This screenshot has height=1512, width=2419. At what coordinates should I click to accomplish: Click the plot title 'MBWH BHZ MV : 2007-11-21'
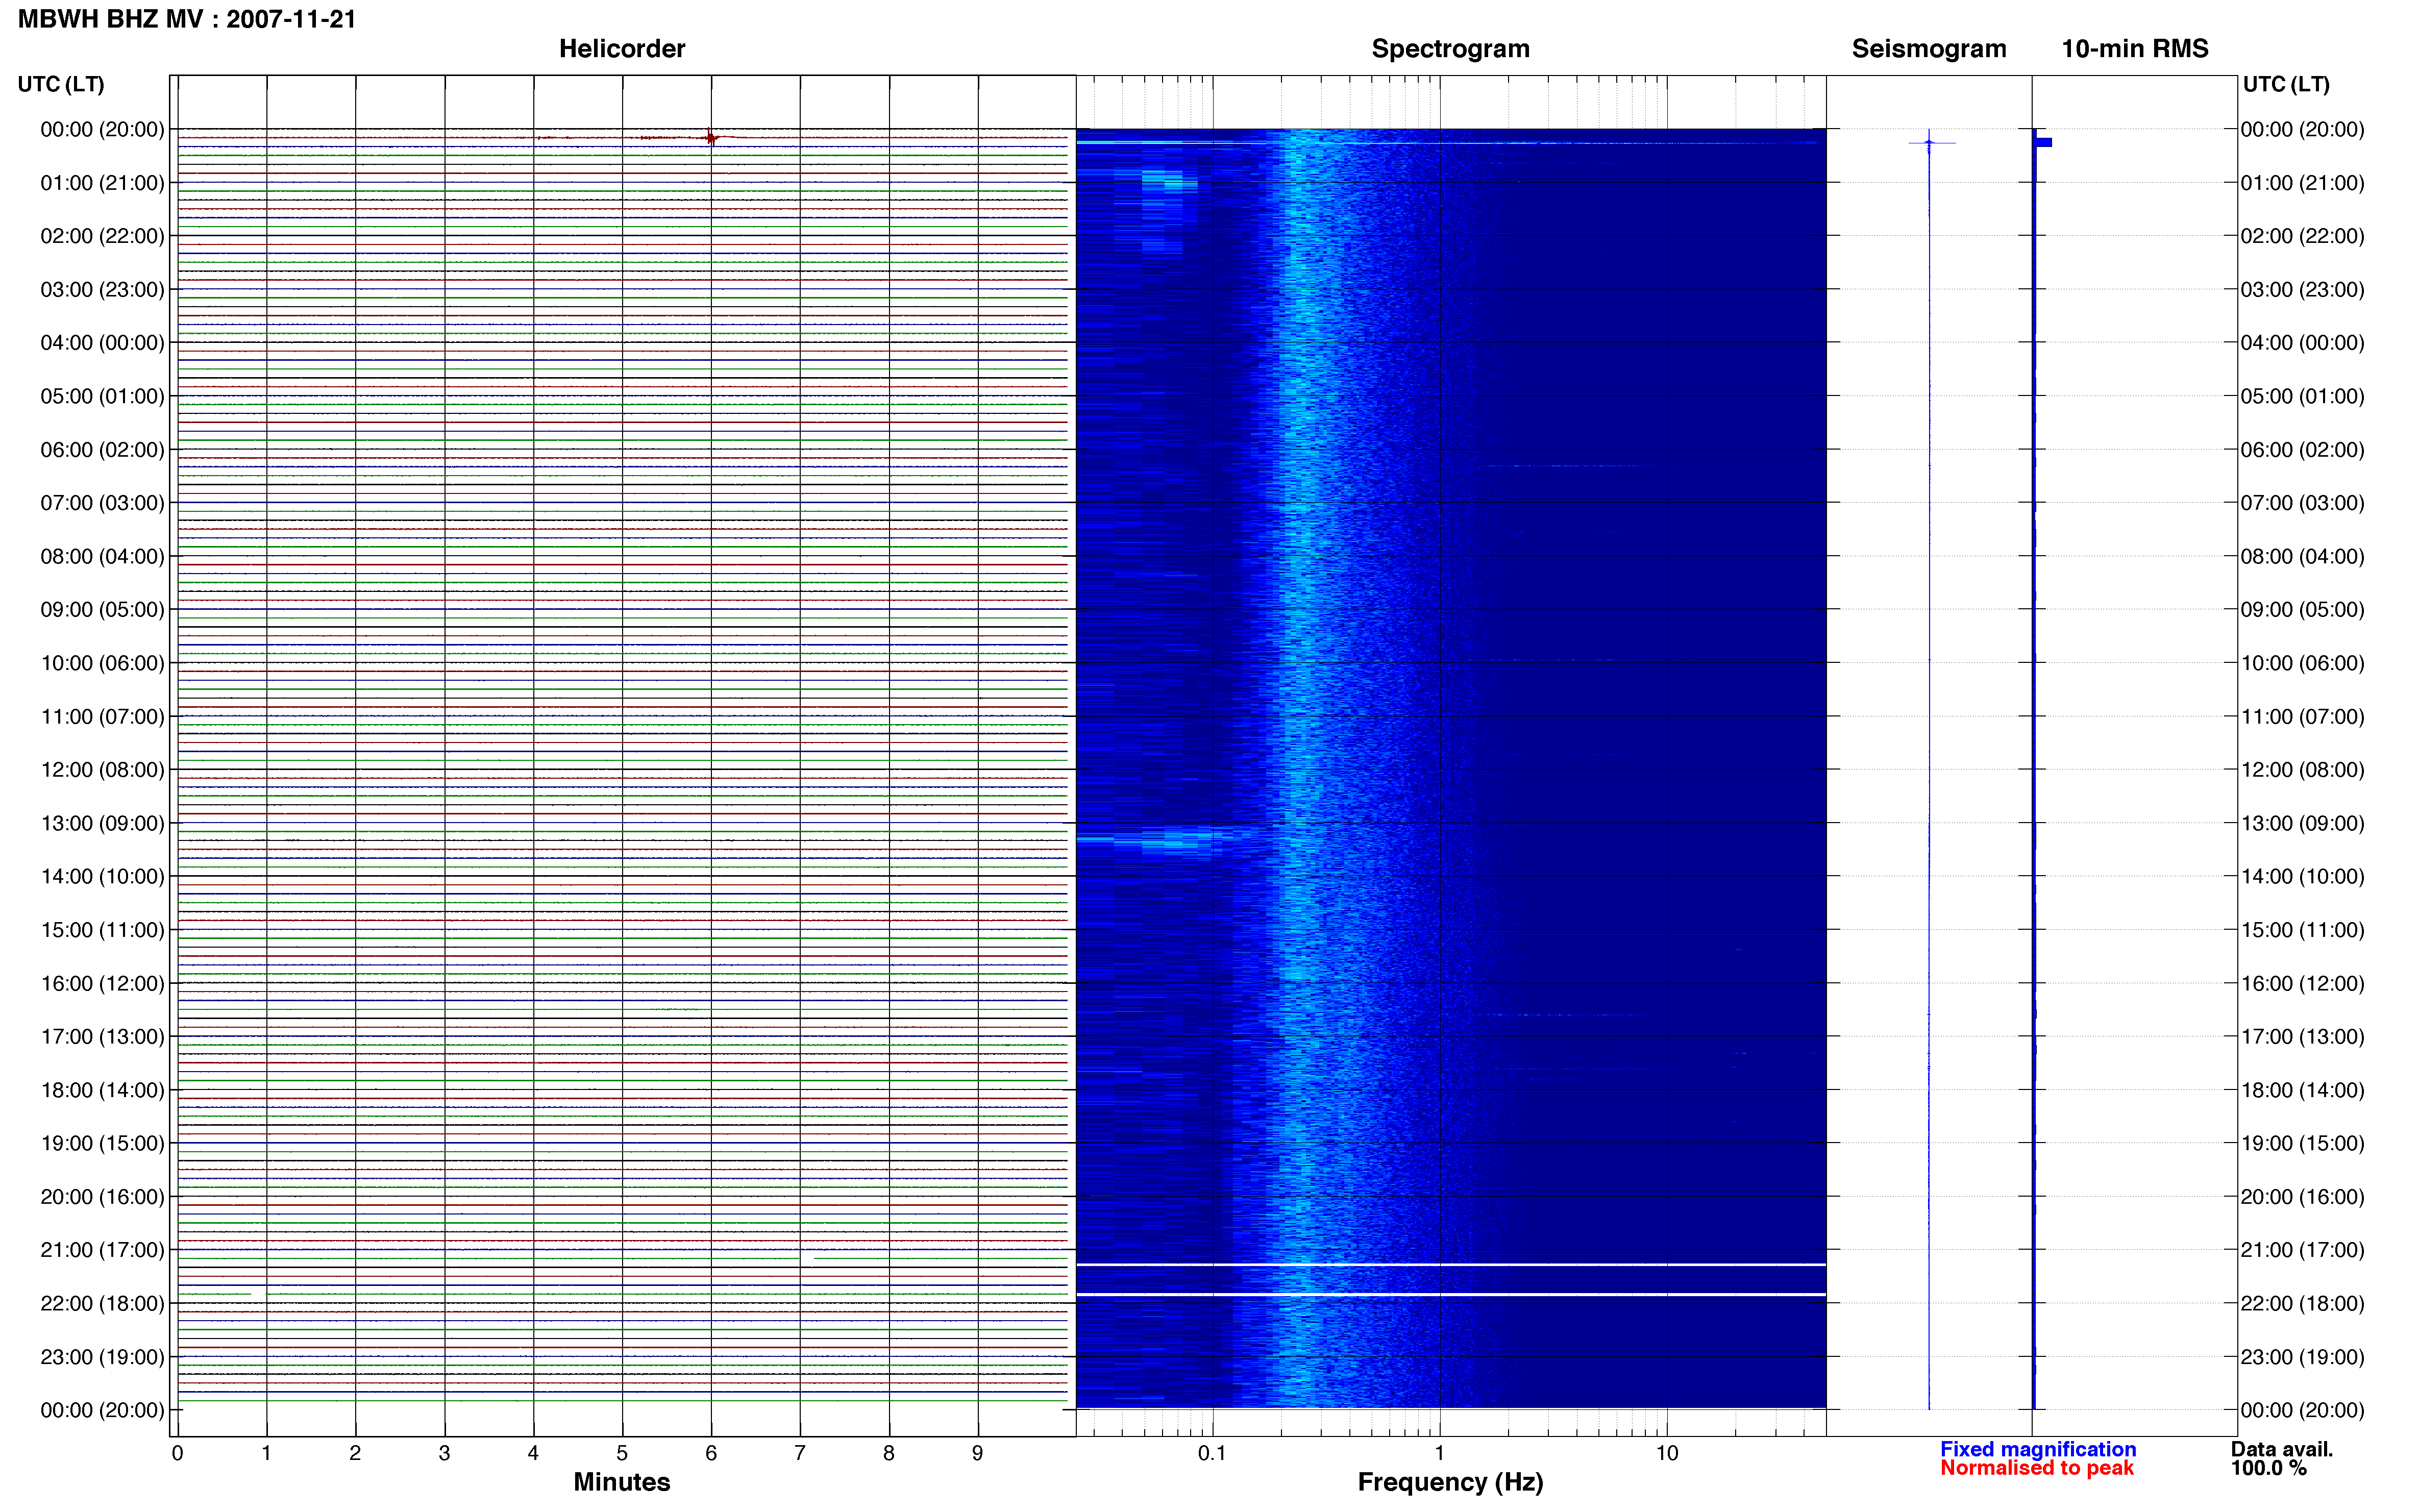(x=187, y=19)
